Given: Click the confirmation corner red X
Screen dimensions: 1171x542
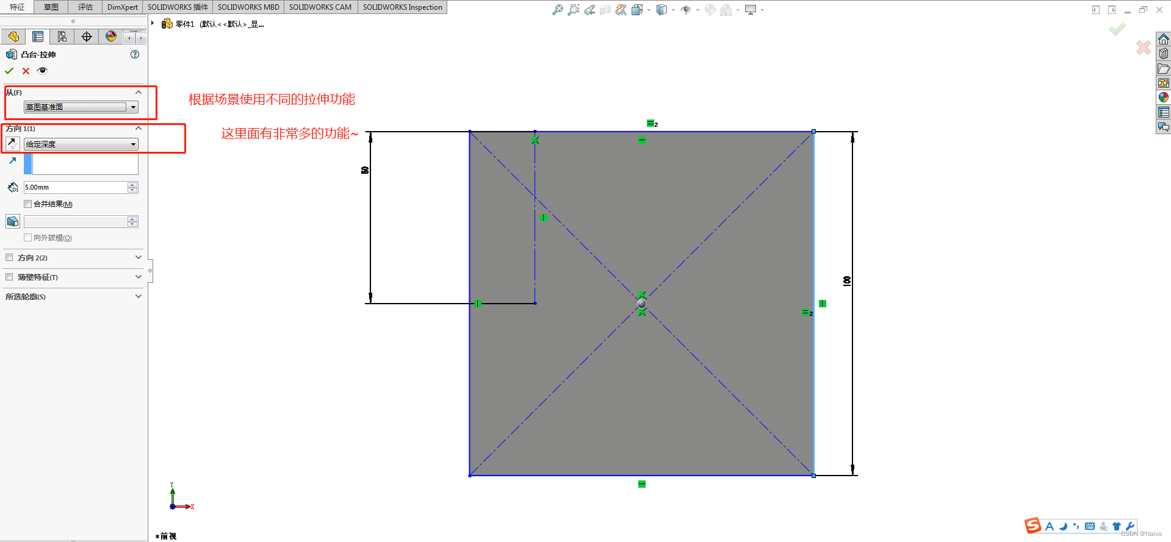Looking at the screenshot, I should [x=1144, y=48].
